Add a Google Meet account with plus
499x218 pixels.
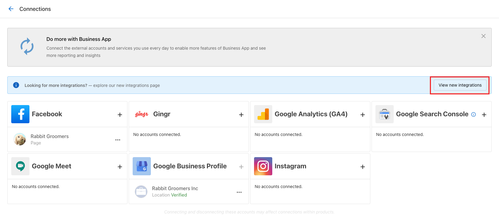click(120, 167)
